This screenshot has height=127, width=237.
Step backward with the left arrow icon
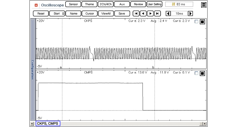(143, 14)
